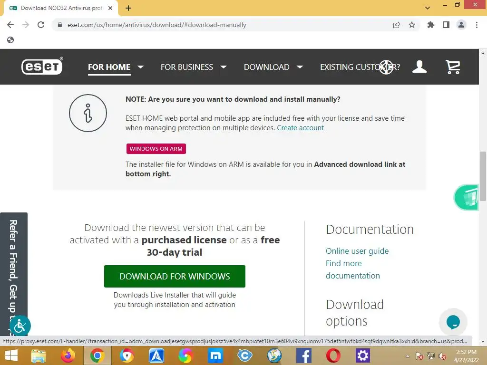Viewport: 487px width, 365px height.
Task: Open Chrome three-dot menu
Action: point(477,25)
